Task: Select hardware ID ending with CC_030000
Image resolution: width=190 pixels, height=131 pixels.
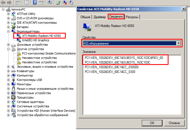Action: (x=112, y=67)
